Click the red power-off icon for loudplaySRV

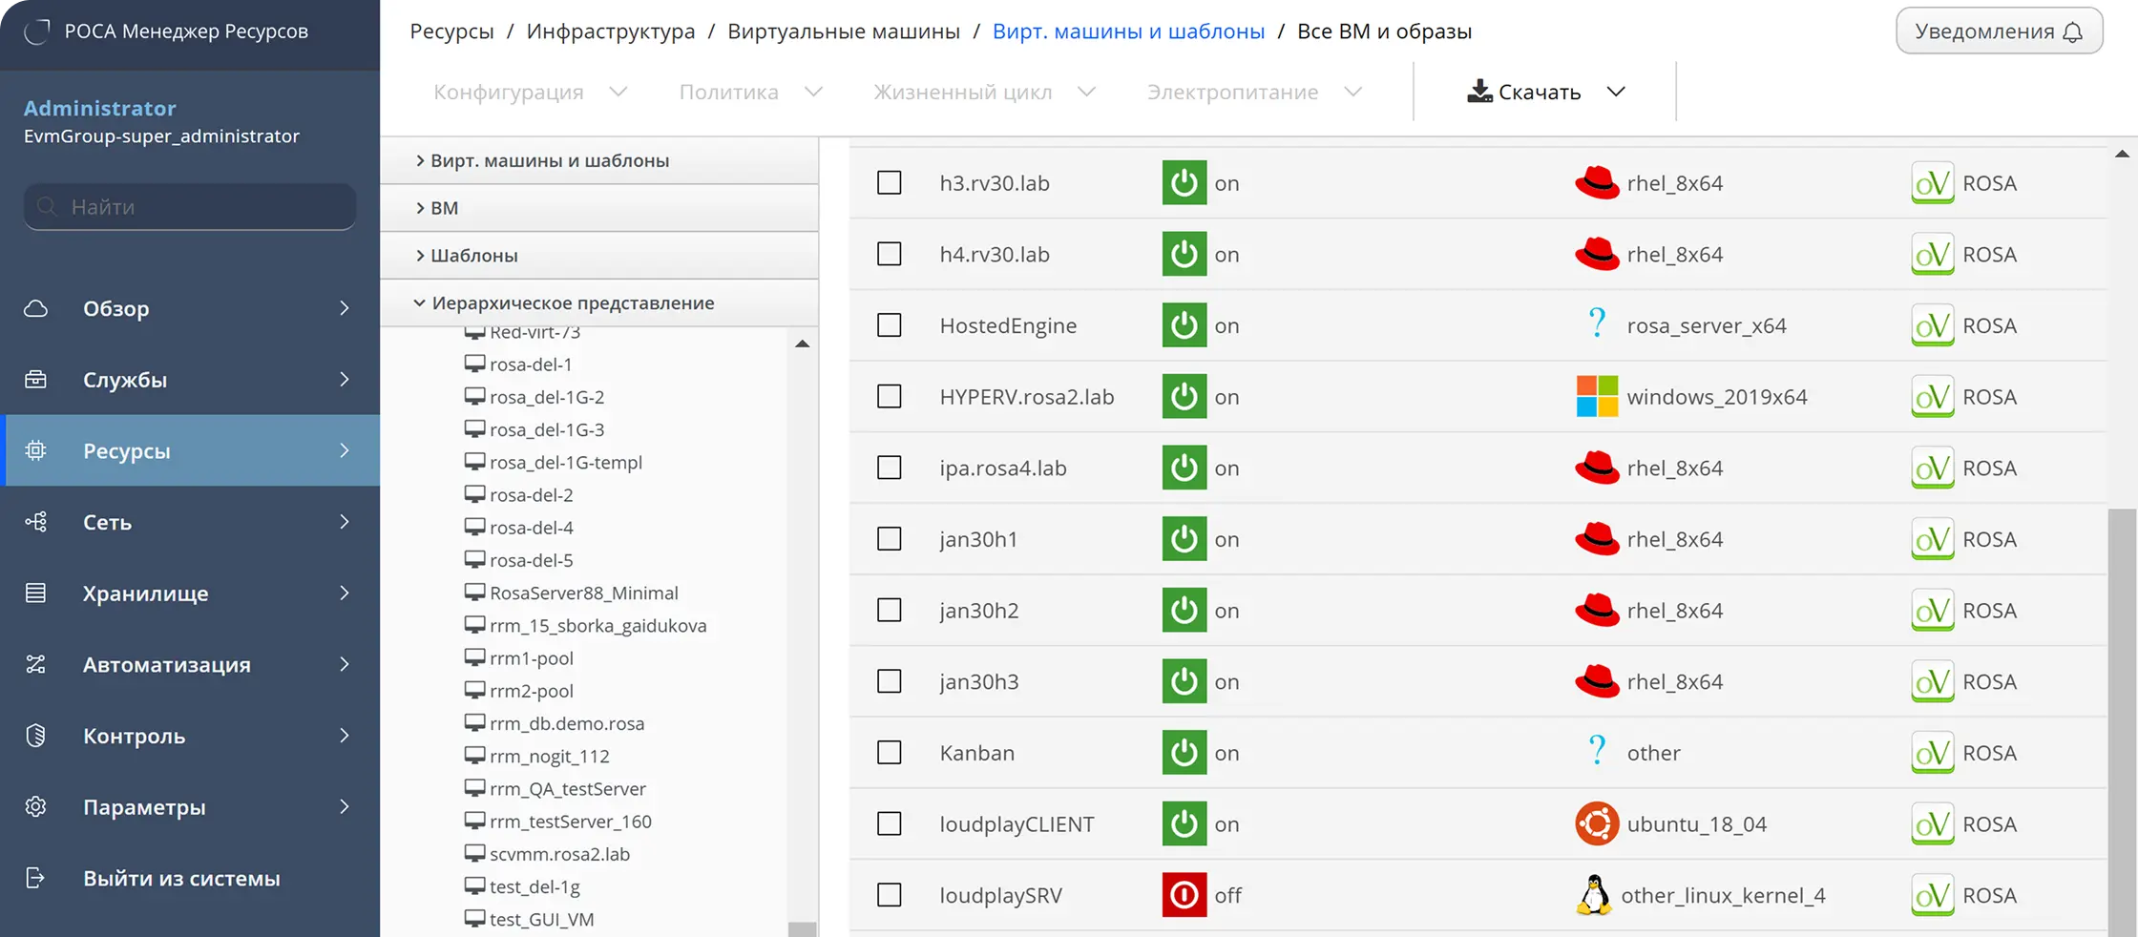(1184, 895)
